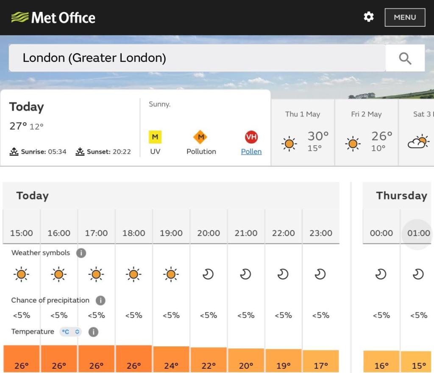Open Temperature info icon

(x=93, y=332)
